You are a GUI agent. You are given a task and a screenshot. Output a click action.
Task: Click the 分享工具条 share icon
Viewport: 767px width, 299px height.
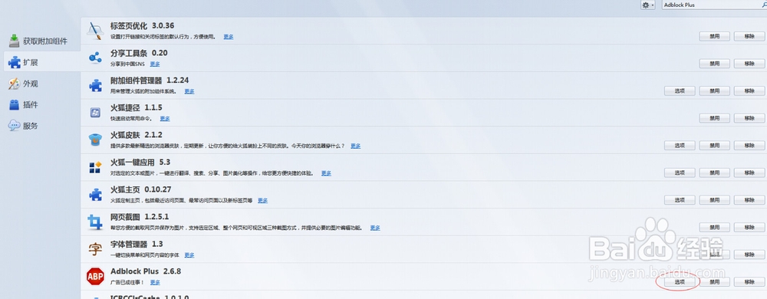point(95,58)
